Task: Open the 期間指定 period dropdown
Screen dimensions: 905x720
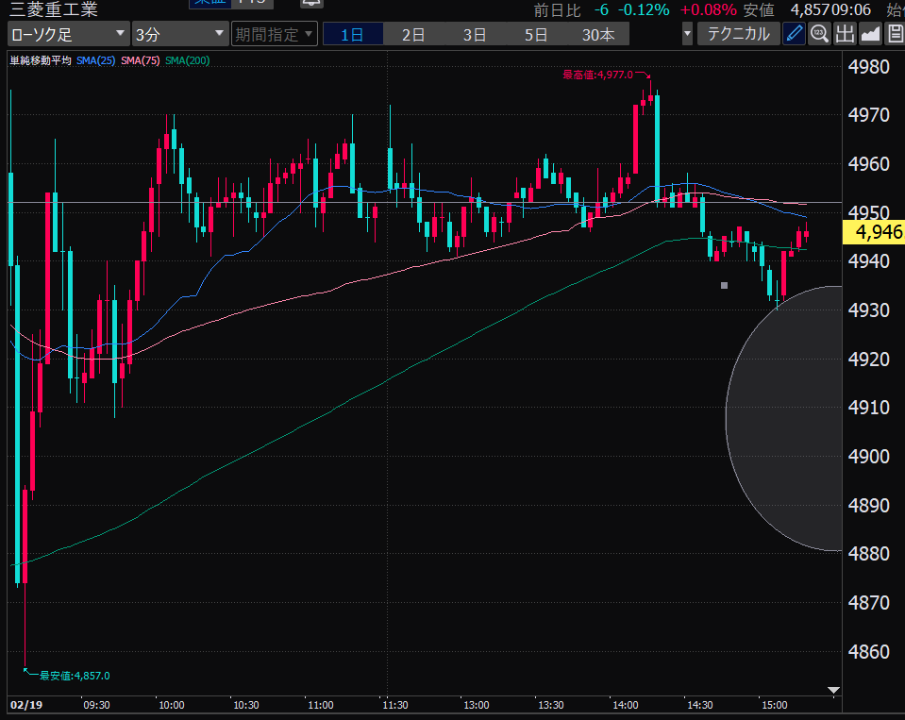Action: (x=274, y=35)
